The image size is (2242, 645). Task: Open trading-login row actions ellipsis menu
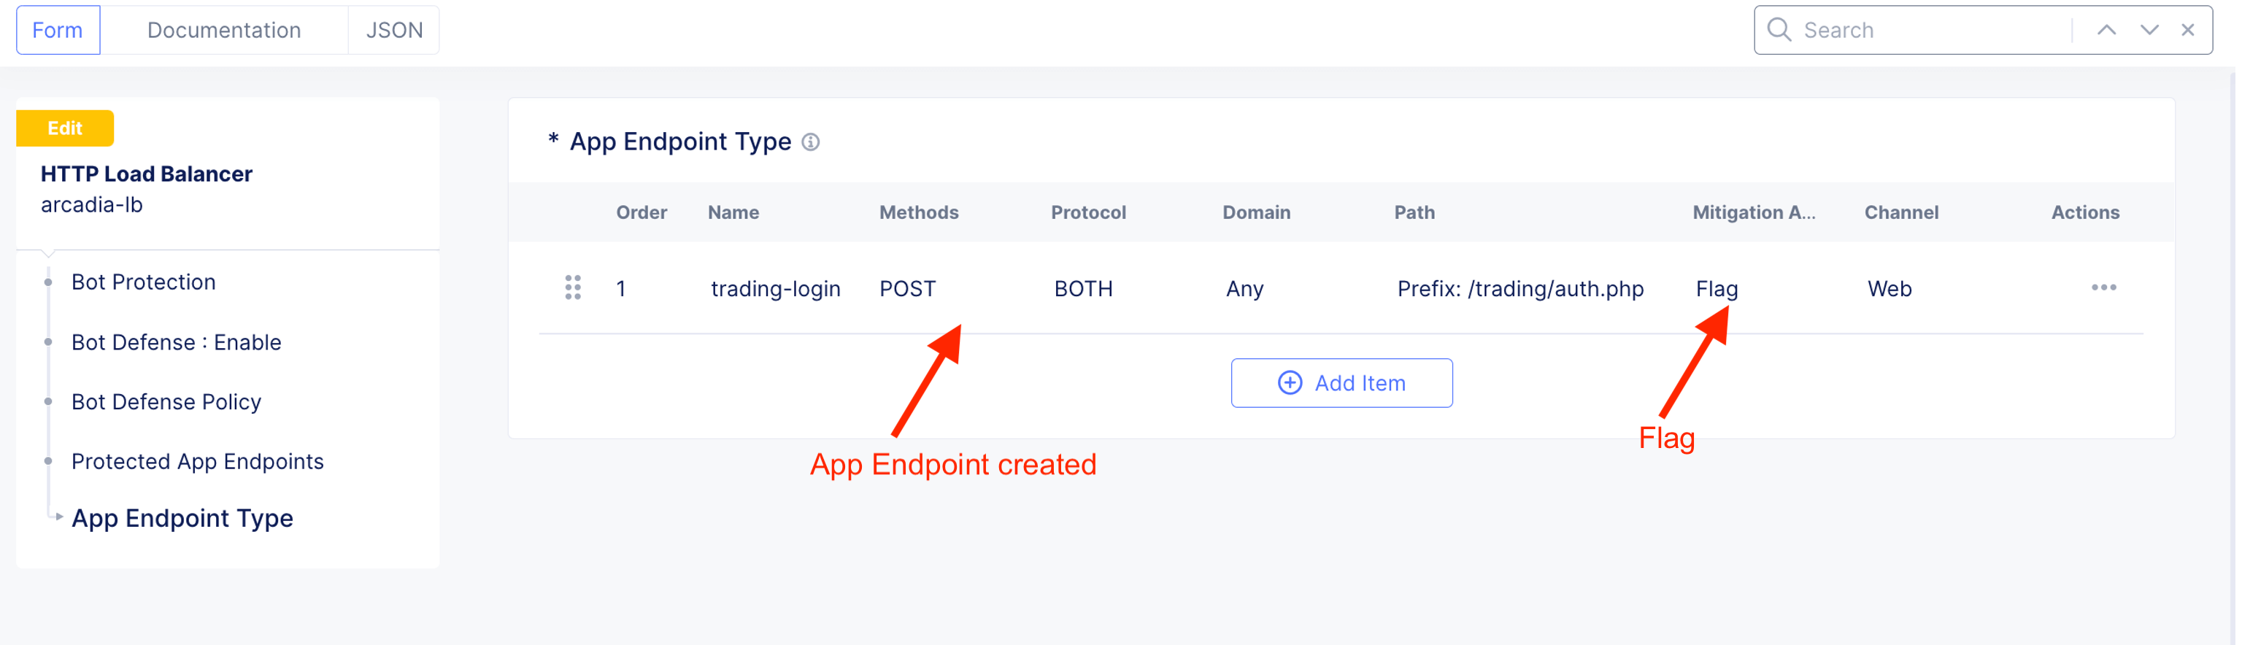pos(2103,288)
